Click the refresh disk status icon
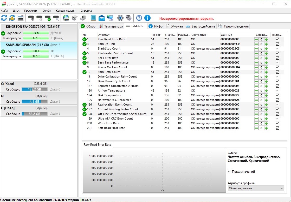The height and width of the screenshot is (202, 291). click(x=4, y=18)
